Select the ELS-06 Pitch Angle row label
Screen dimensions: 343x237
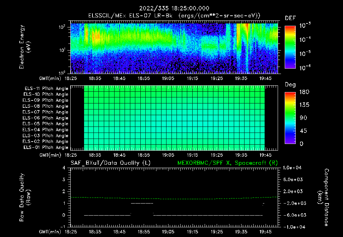tap(46, 118)
